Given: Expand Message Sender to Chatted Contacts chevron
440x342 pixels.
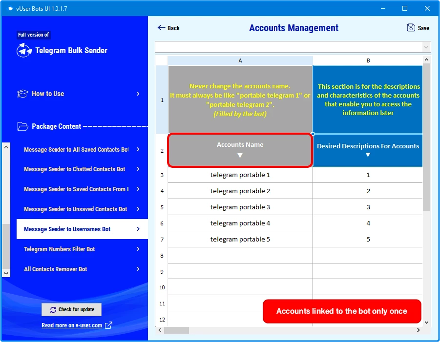Looking at the screenshot, I should click(138, 169).
